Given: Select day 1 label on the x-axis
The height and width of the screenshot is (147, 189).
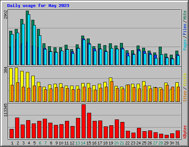Looking at the screenshot, I should click(x=12, y=143).
